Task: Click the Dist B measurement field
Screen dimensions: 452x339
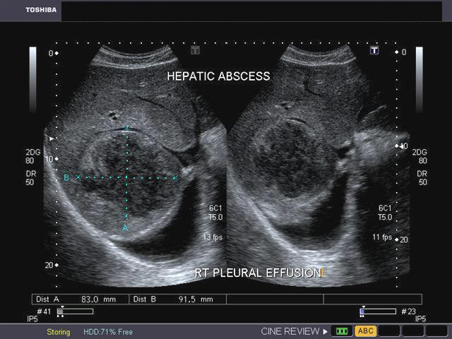Action: tap(178, 299)
